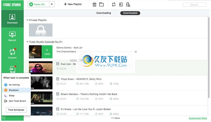Click the iTube Studio logo
Viewport: 211px width, 122px height.
[12, 5]
